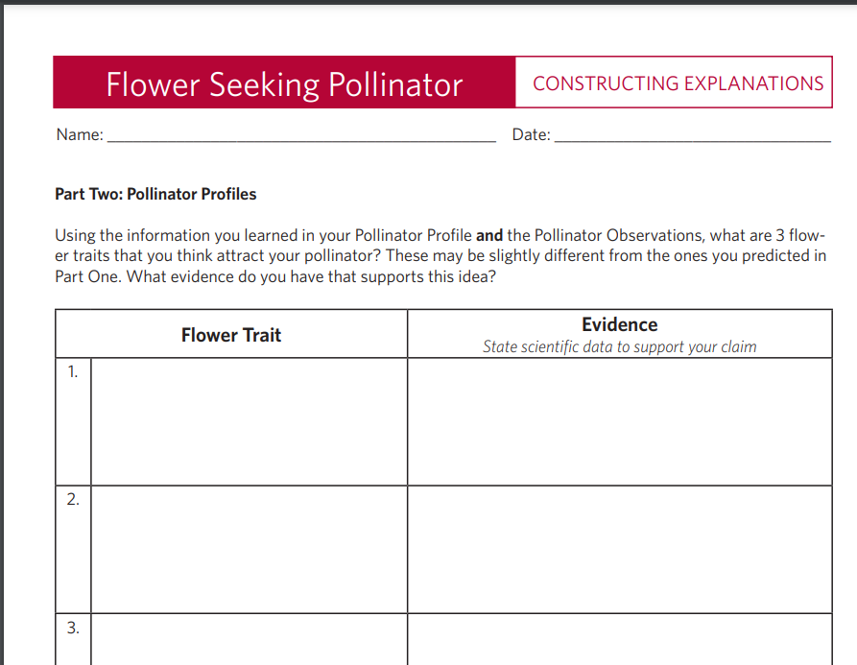Click Flower Trait cell for row 2
Viewport: 857px width, 665px height.
(x=250, y=550)
